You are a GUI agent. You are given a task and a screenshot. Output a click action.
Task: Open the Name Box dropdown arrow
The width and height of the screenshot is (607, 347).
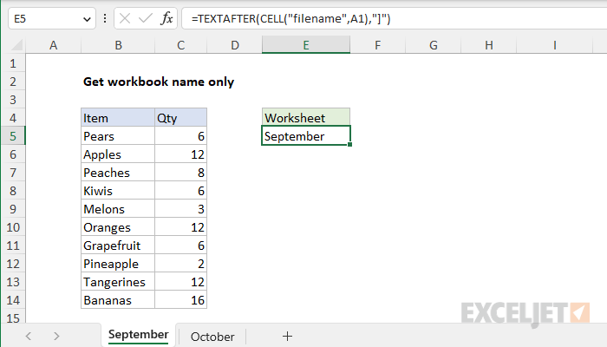pos(85,18)
